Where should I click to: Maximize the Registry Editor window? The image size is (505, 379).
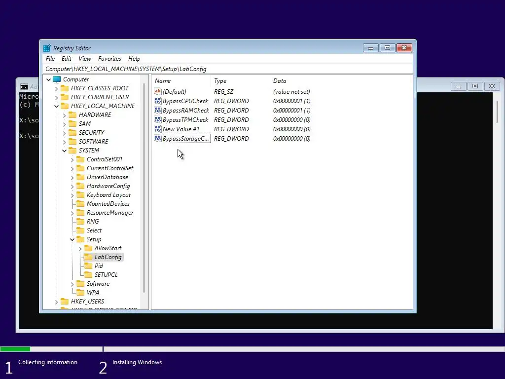tap(387, 48)
